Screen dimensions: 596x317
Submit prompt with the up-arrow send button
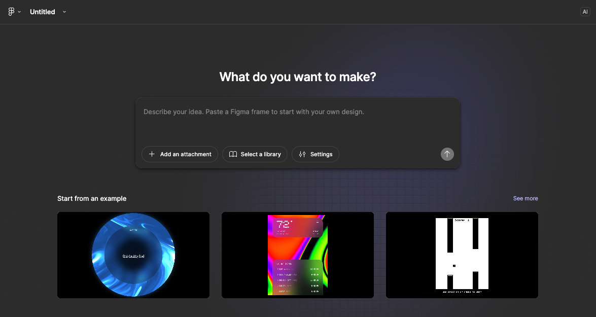click(447, 154)
